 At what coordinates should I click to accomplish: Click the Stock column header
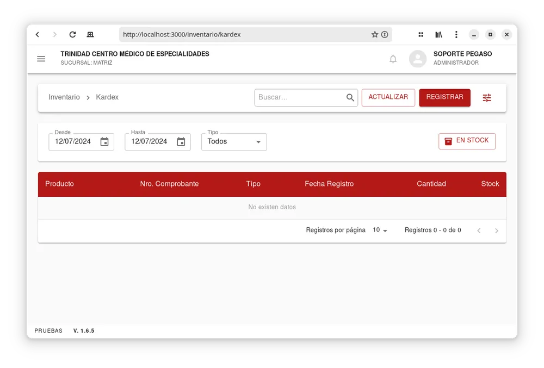490,184
